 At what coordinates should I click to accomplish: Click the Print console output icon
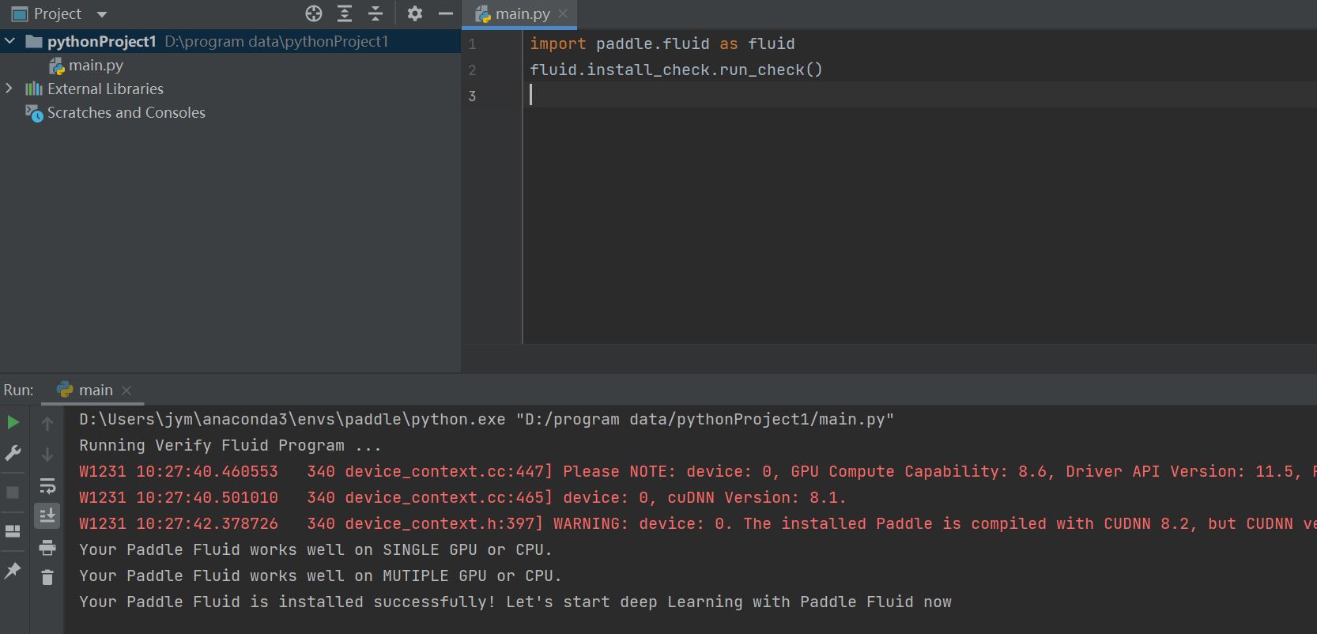(47, 547)
